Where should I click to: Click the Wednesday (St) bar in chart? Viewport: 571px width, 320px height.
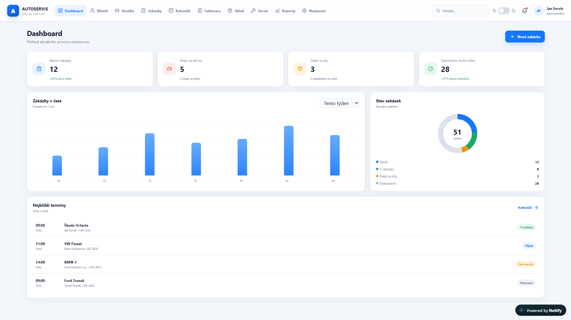[x=150, y=154]
